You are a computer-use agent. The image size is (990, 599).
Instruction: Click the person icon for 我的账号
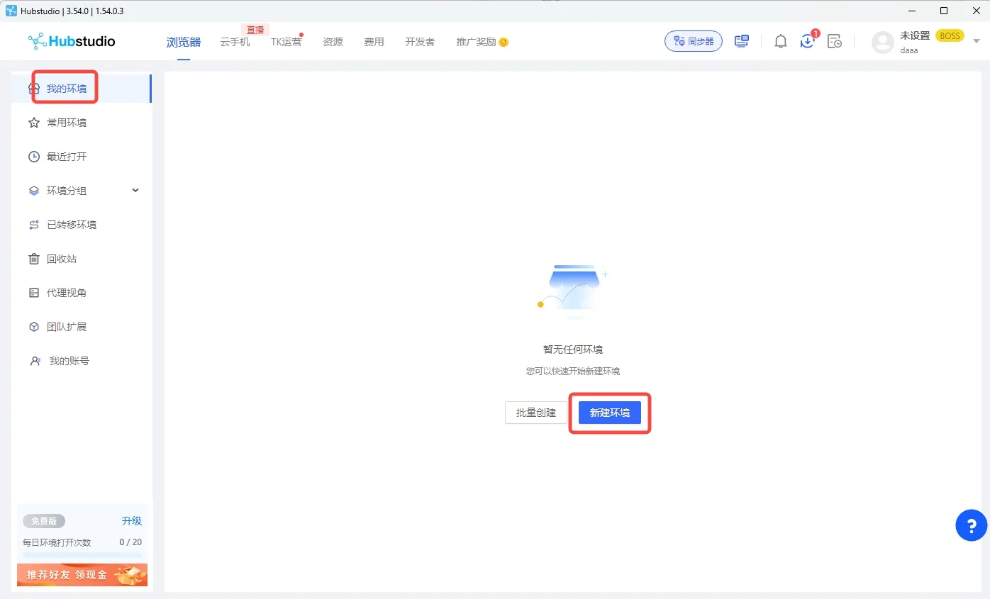[x=35, y=361]
